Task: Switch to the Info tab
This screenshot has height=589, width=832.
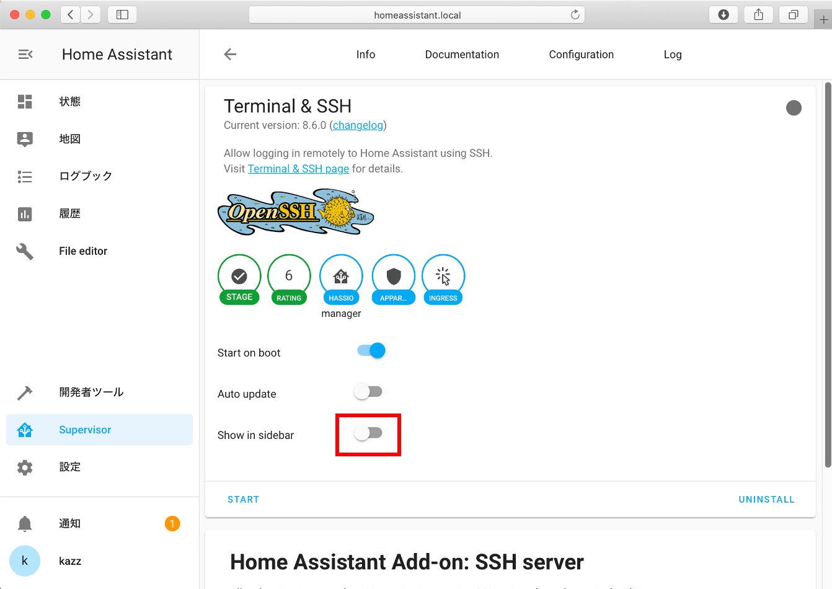Action: click(x=366, y=55)
